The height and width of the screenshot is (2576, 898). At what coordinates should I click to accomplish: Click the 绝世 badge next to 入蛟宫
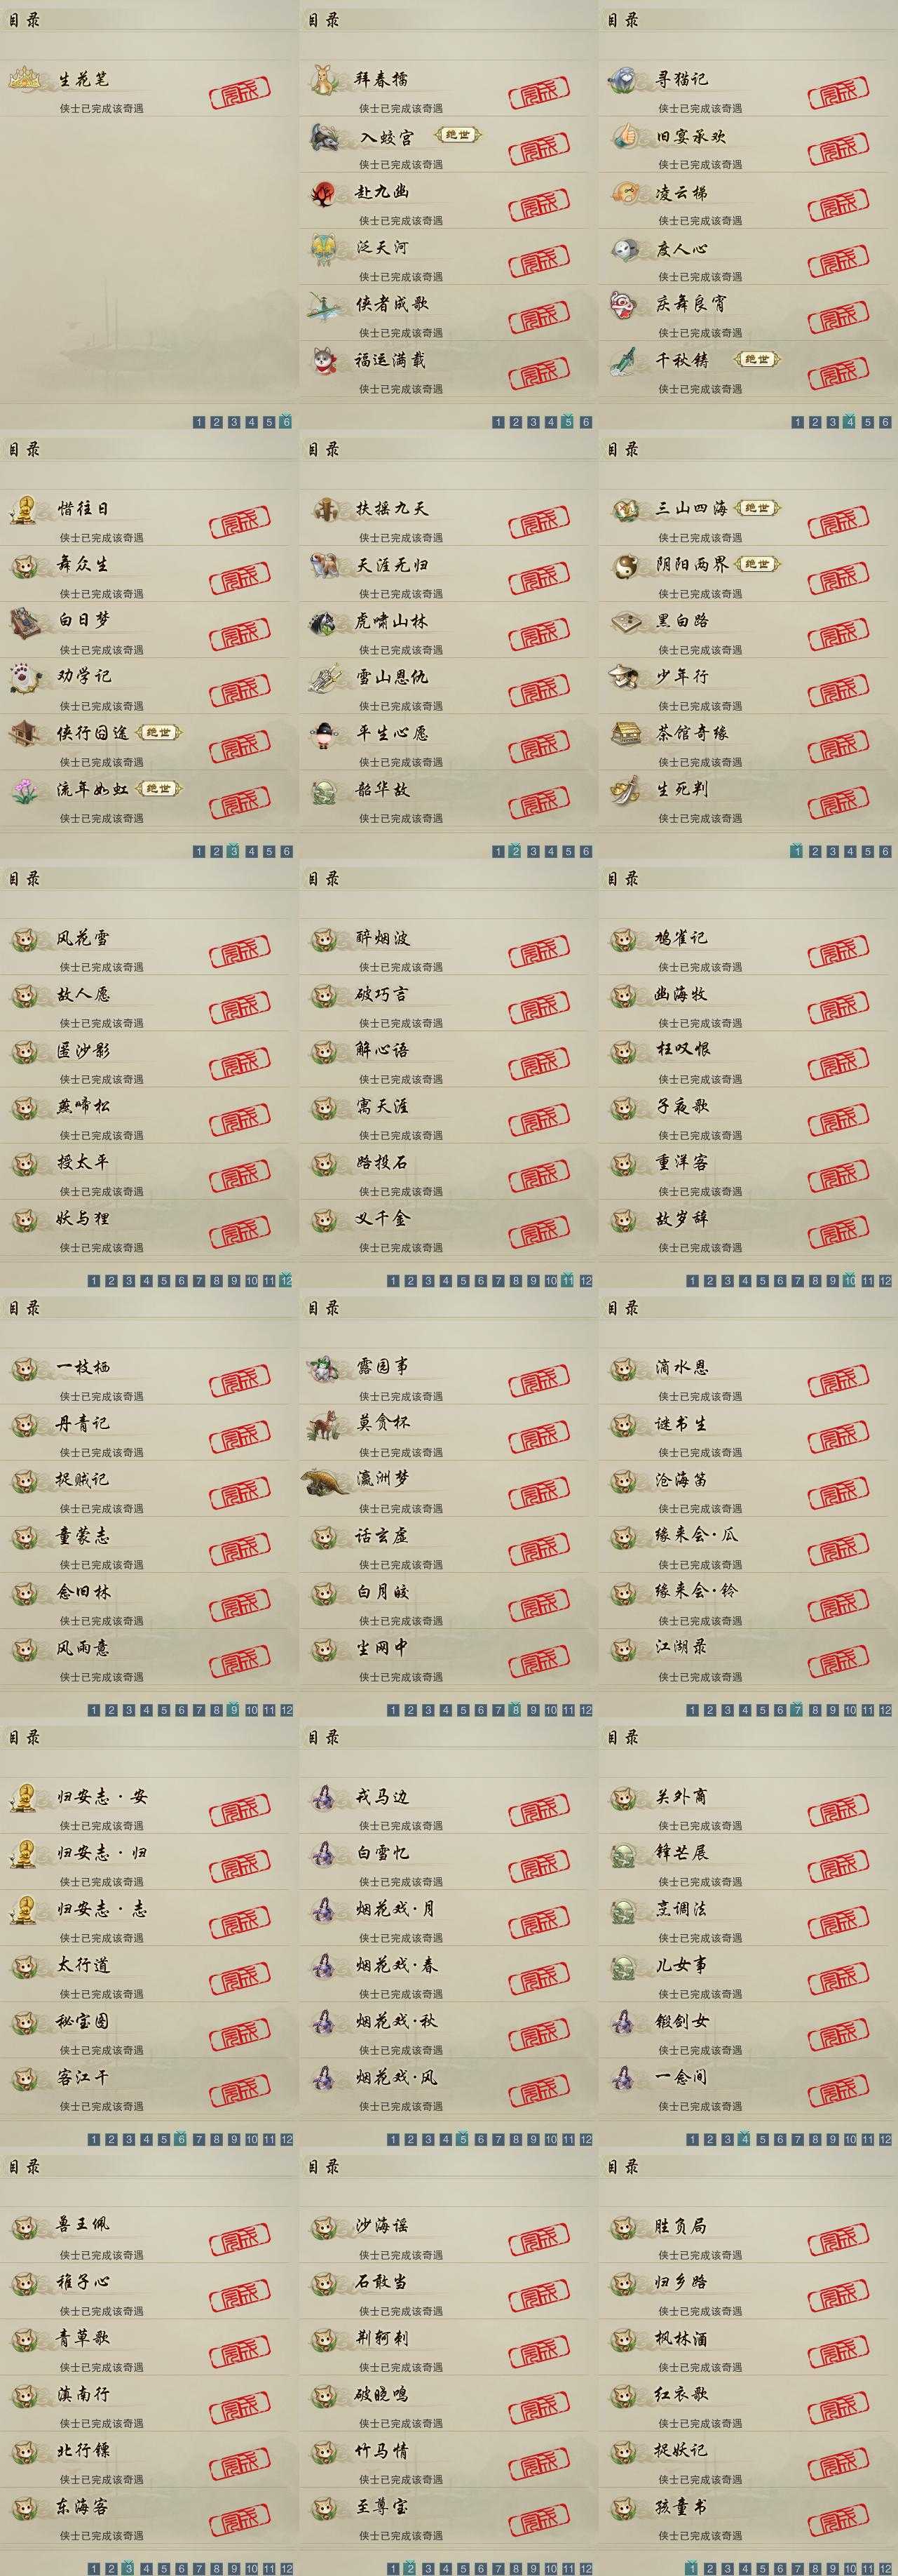458,135
